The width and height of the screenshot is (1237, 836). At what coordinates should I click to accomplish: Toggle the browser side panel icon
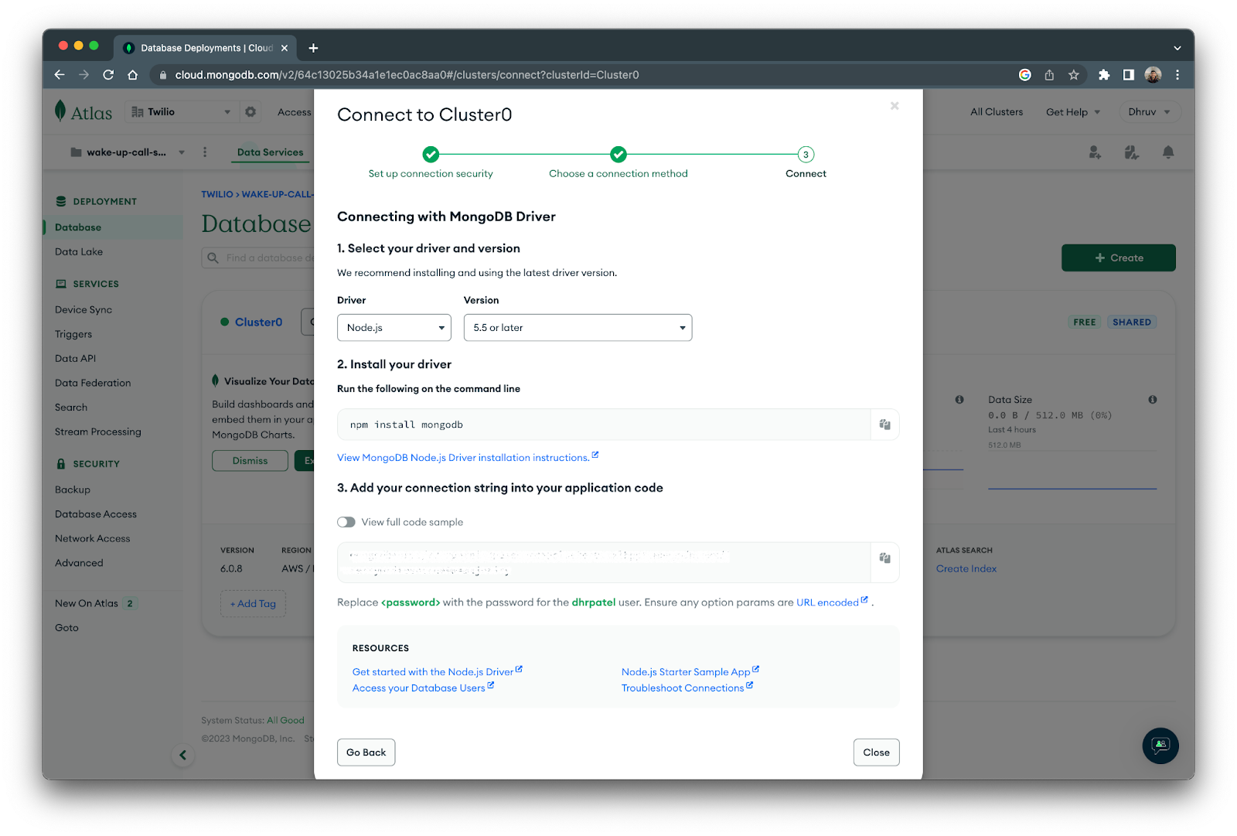tap(1129, 75)
